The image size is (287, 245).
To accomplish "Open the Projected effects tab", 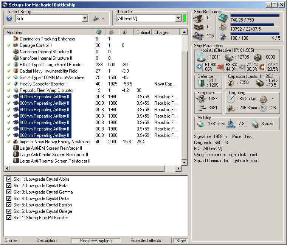I will click(x=146, y=240).
